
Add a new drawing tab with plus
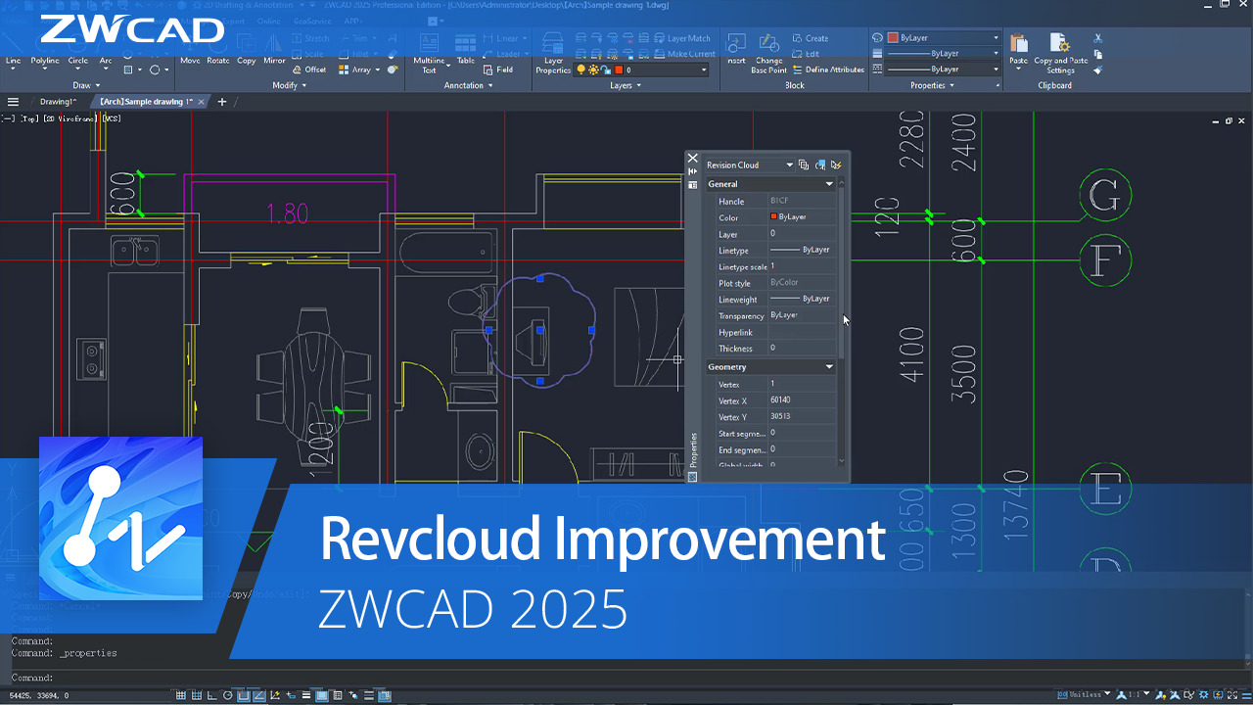[x=222, y=102]
